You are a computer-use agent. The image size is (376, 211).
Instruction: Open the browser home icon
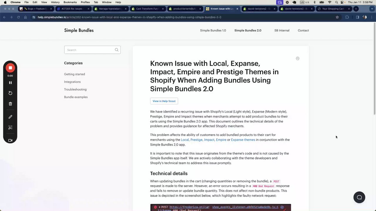(x=25, y=17)
